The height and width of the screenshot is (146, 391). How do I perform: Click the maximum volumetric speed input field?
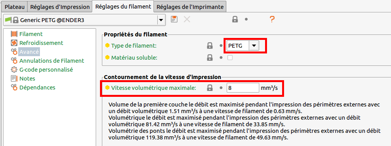tap(243, 88)
